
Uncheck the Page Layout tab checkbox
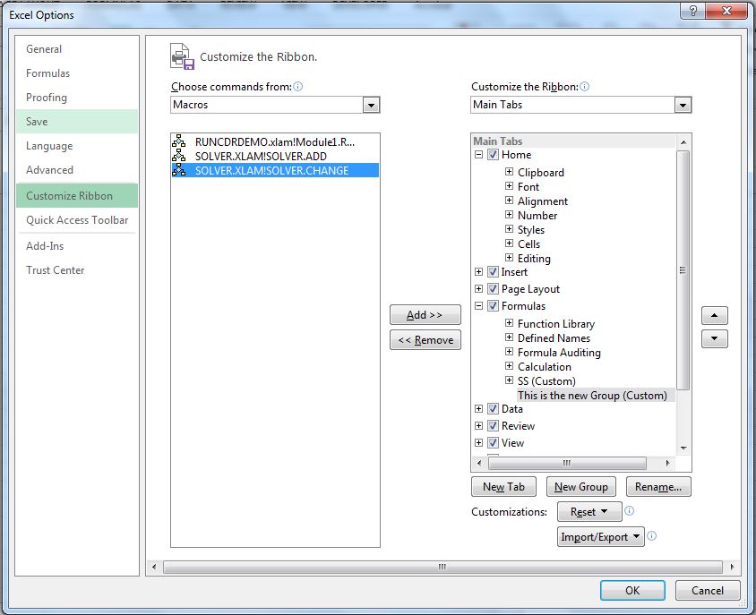point(493,289)
